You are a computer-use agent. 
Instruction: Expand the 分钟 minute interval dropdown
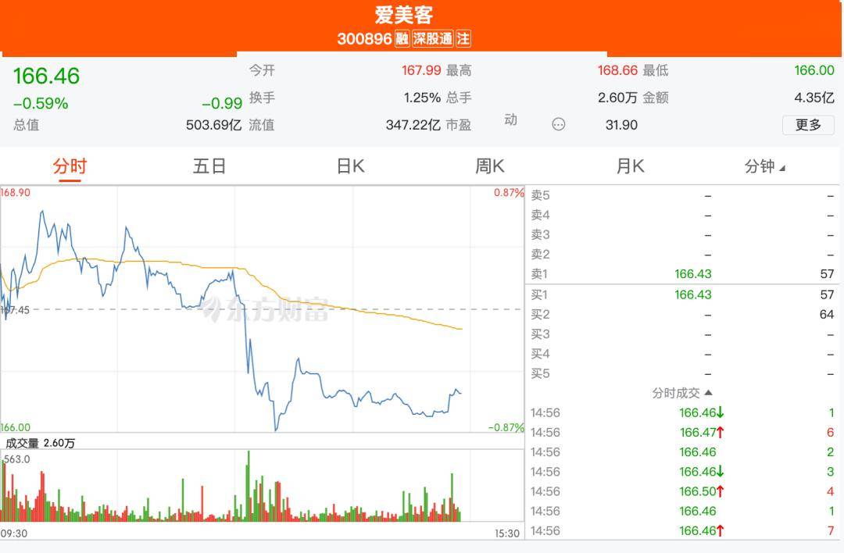point(764,166)
